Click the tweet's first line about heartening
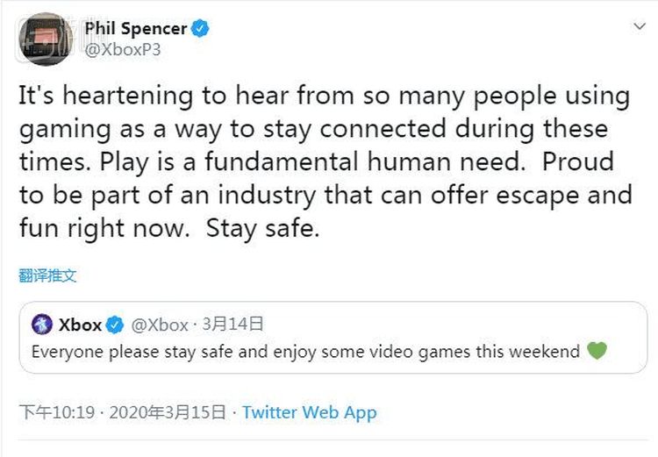Screen dimensions: 658x457 pos(325,96)
